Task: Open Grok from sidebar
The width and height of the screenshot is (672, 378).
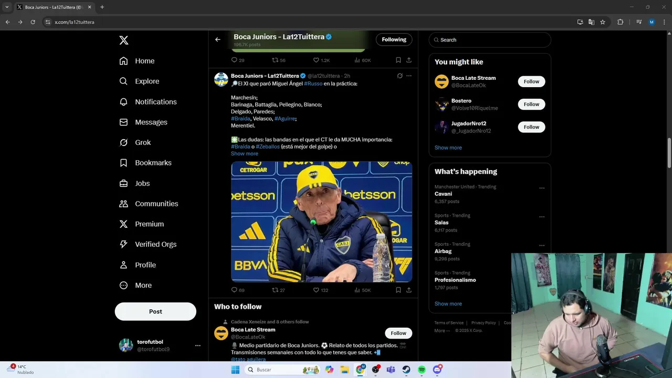Action: coord(135,142)
